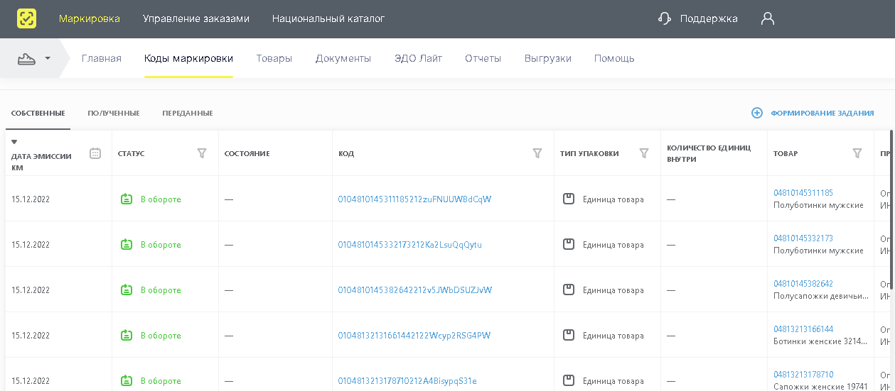
Task: Open the ЭДО Лайт section
Action: 418,58
